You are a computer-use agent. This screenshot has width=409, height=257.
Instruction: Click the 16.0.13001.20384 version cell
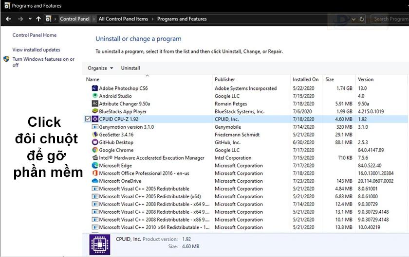pyautogui.click(x=375, y=173)
